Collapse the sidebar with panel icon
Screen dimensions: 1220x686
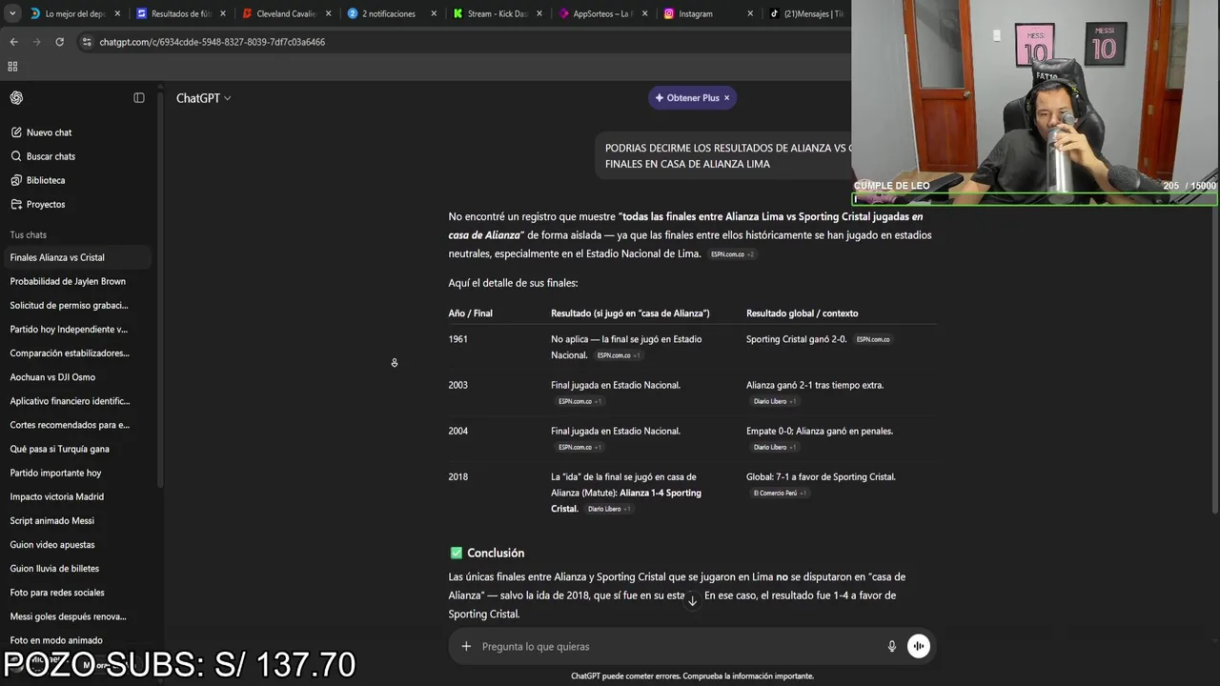[139, 98]
